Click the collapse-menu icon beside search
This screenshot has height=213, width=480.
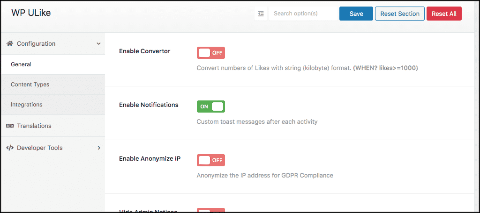[x=261, y=14]
